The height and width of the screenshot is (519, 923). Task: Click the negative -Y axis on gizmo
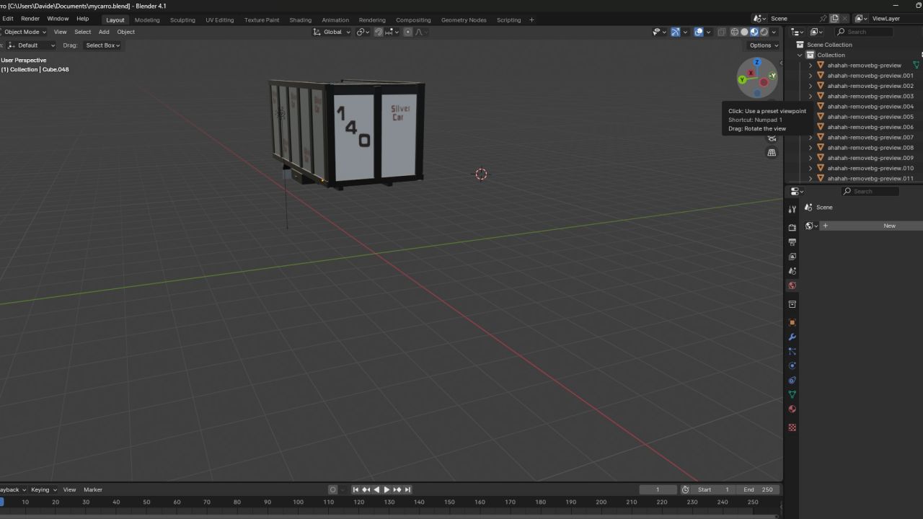[772, 75]
